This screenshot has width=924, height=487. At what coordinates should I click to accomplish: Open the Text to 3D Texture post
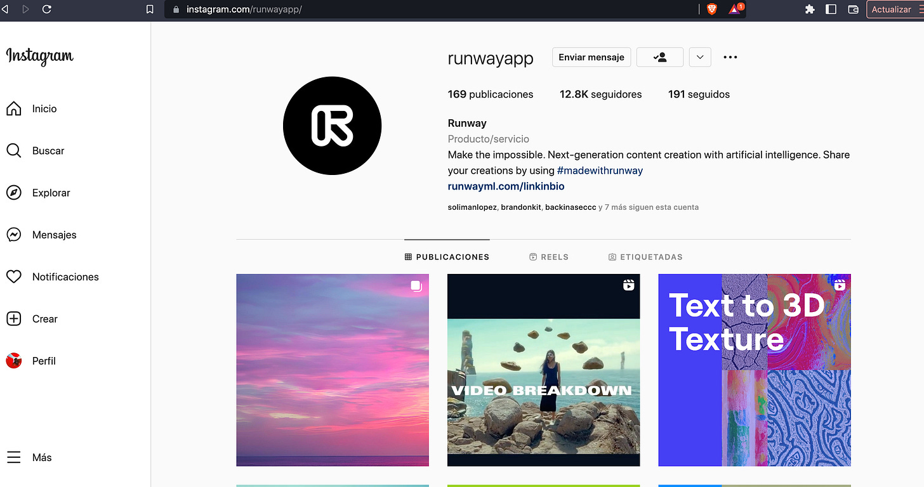coord(755,370)
